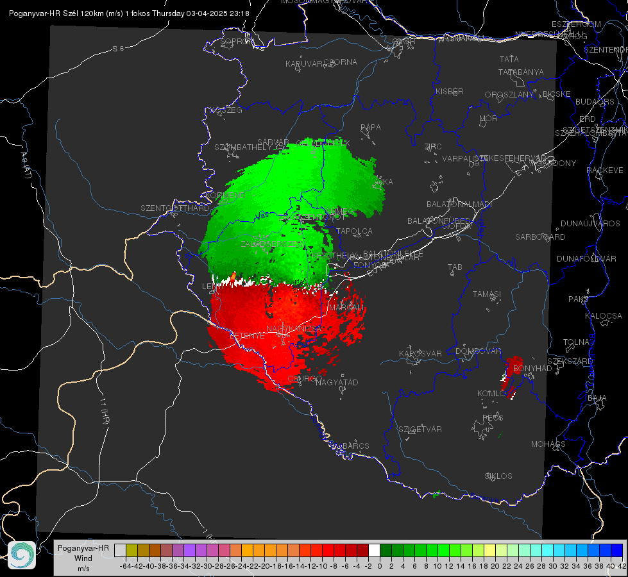The height and width of the screenshot is (577, 628).
Task: Click the RACKEVE label
Action: point(605,170)
